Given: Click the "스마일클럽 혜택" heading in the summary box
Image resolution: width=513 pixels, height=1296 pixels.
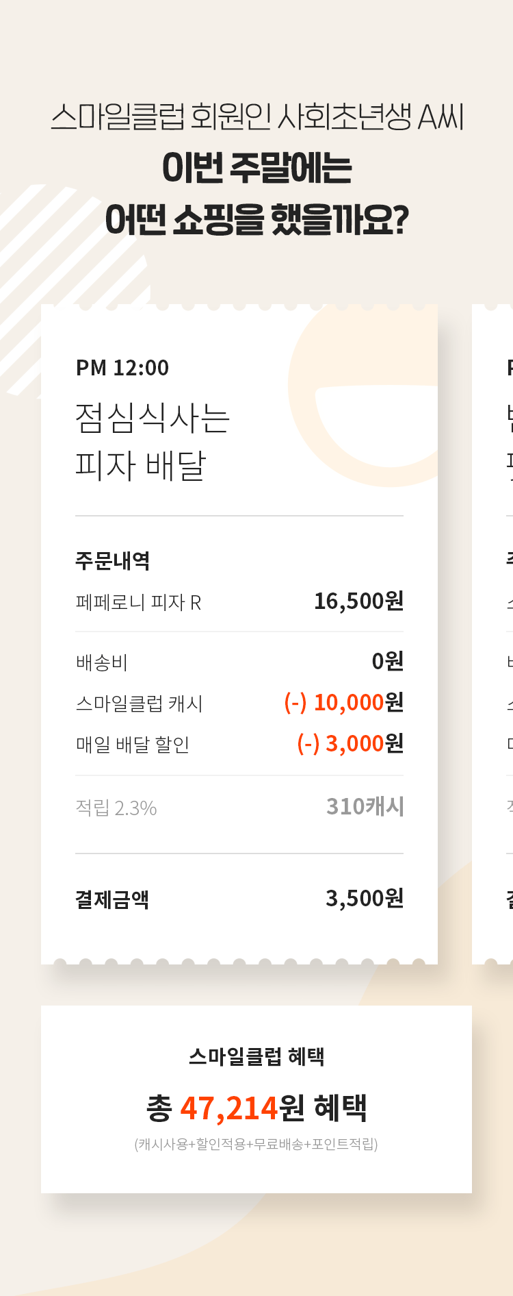Looking at the screenshot, I should click(256, 1056).
